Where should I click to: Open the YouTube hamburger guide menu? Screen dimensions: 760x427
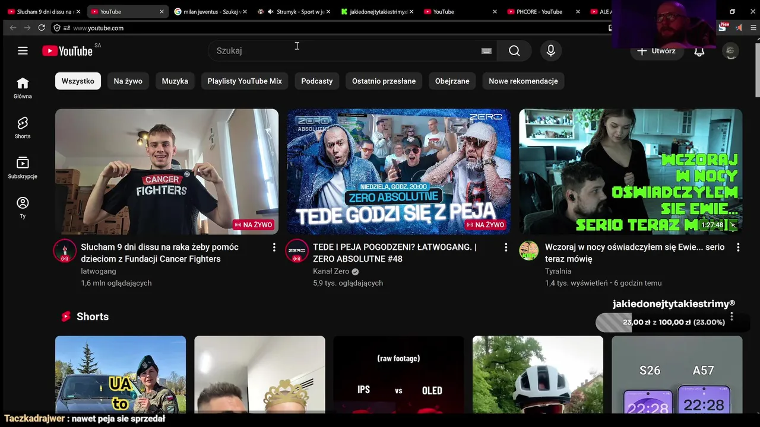[23, 50]
